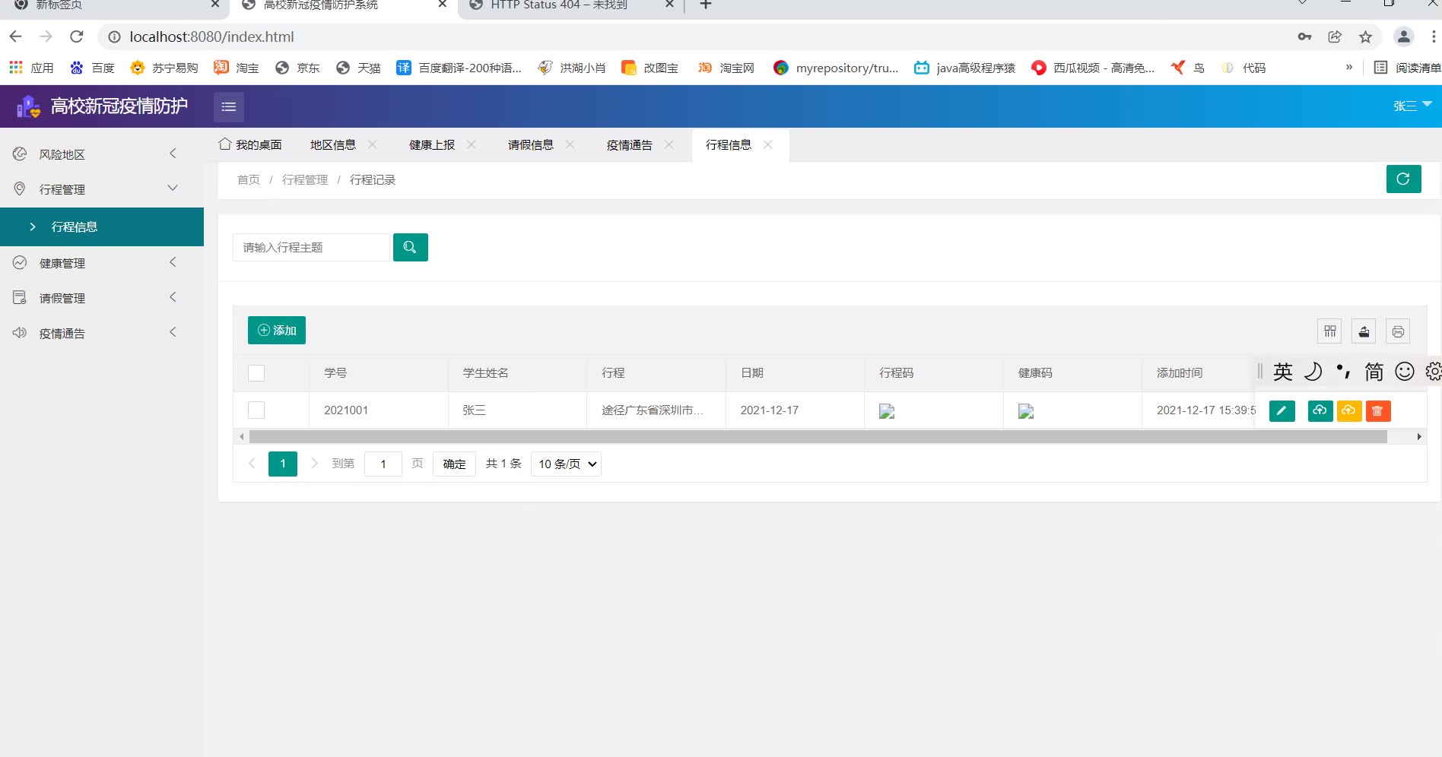Open the column filter grid icon

[x=1329, y=331]
